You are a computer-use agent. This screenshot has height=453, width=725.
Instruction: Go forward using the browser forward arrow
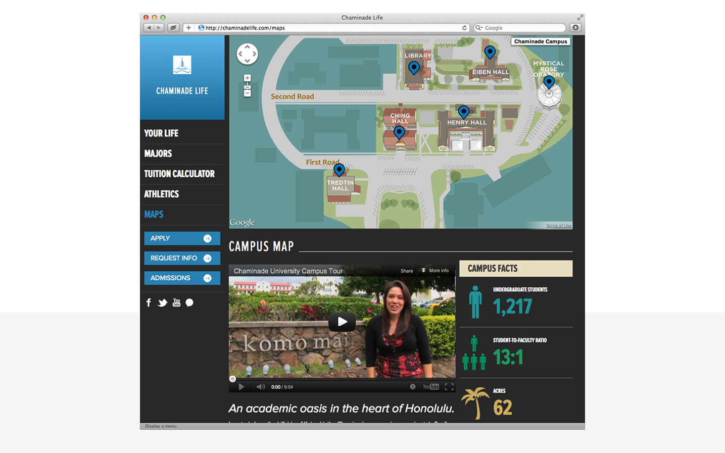(x=159, y=28)
